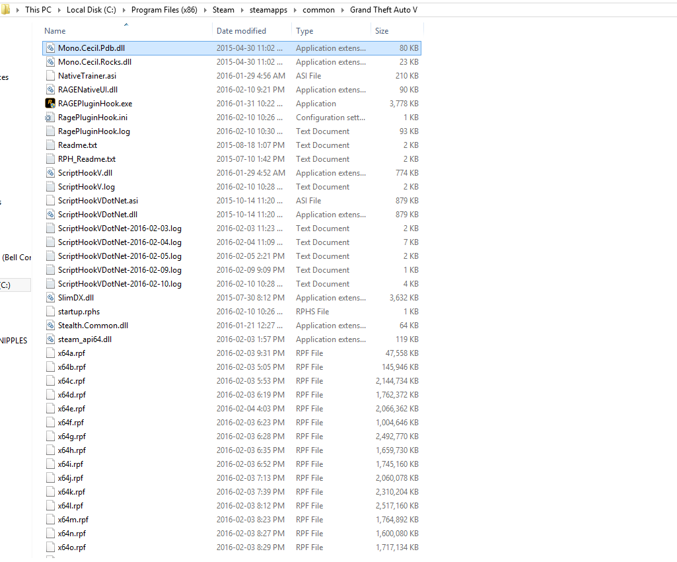The image size is (677, 562).
Task: Expand the arrow before This PC breadcrumb
Action: (18, 10)
